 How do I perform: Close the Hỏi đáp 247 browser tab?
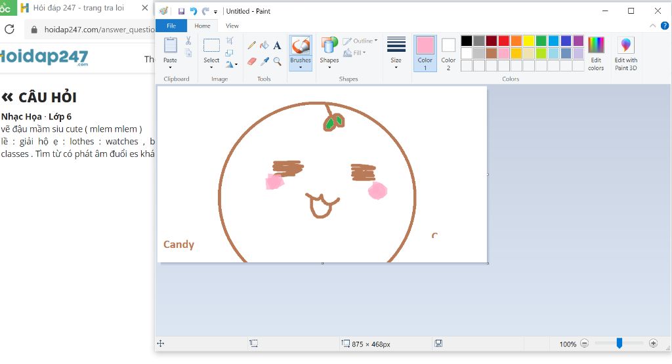[145, 8]
